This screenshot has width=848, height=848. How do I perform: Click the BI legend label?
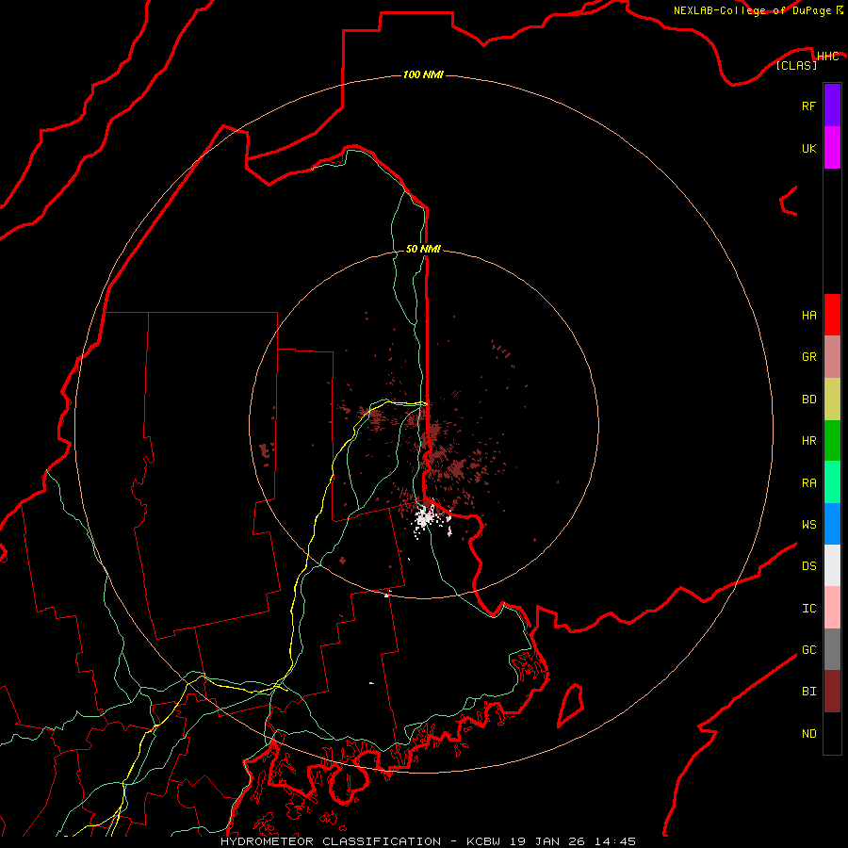(x=808, y=692)
